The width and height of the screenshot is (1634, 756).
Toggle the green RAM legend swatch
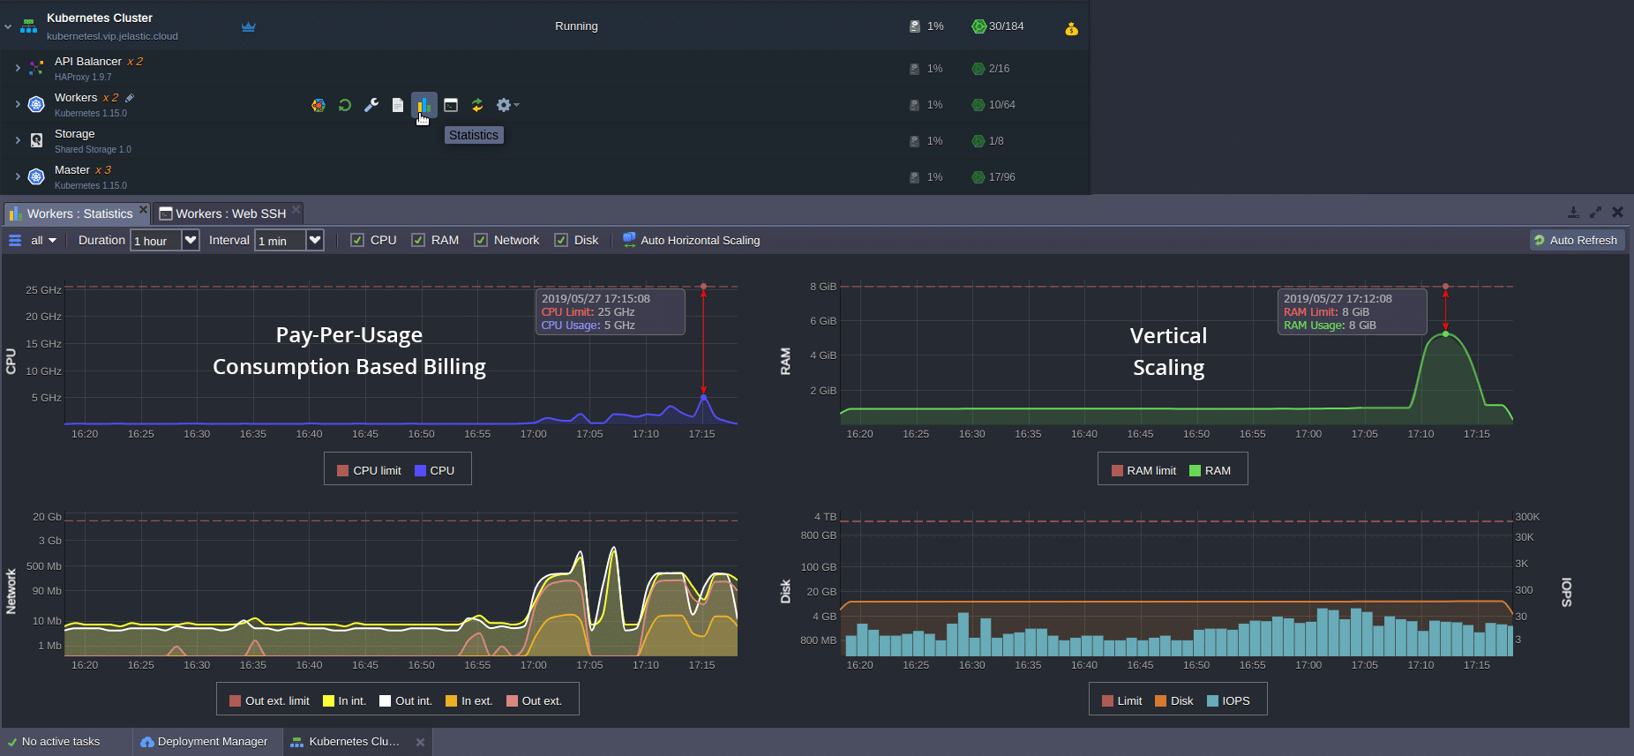[x=1195, y=471]
